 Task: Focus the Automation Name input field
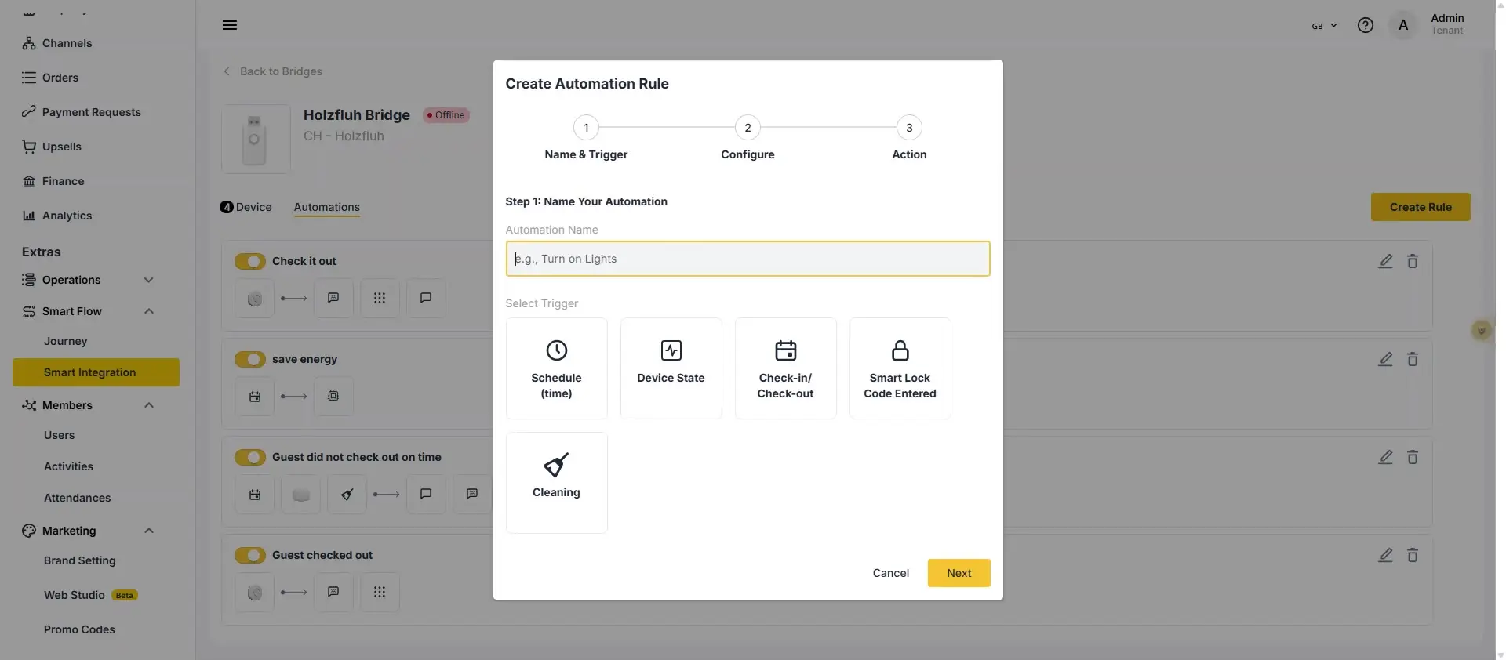pyautogui.click(x=748, y=259)
